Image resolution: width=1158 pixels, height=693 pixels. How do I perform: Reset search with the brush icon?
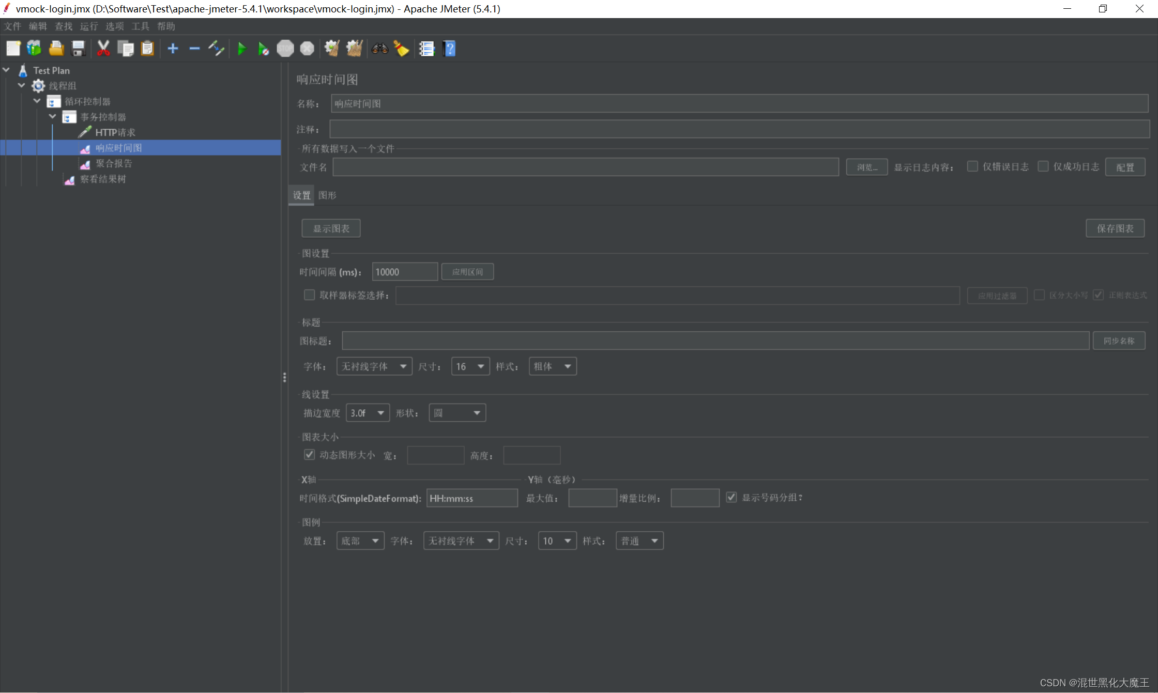(x=402, y=49)
